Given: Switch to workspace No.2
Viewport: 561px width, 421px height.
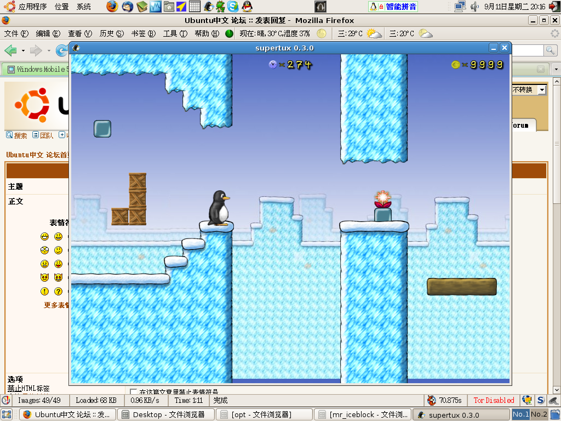Looking at the screenshot, I should click(x=539, y=414).
